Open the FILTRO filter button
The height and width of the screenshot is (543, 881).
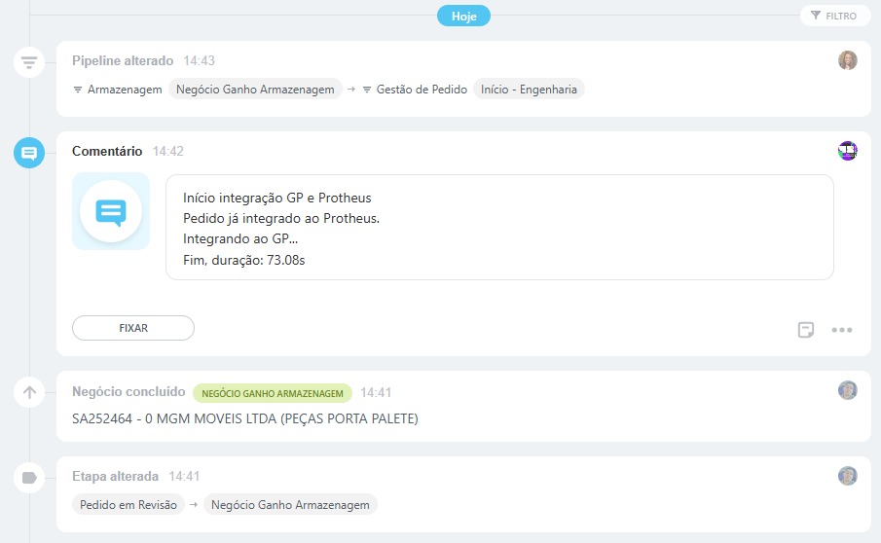click(x=834, y=16)
